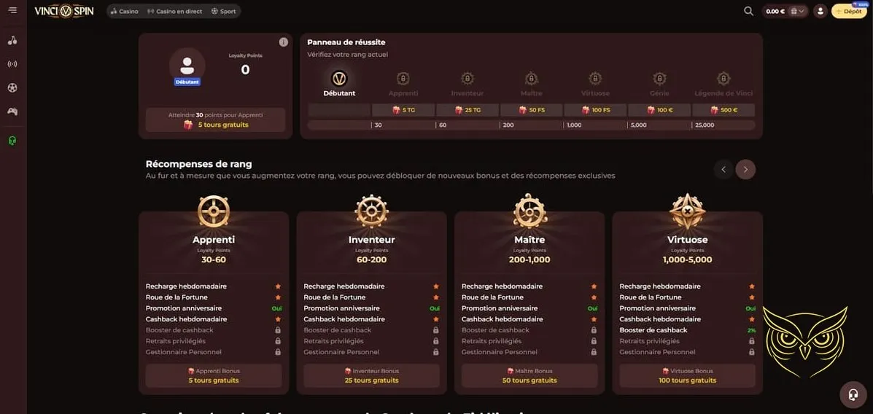Click the 5 TG reward cell

coord(403,110)
